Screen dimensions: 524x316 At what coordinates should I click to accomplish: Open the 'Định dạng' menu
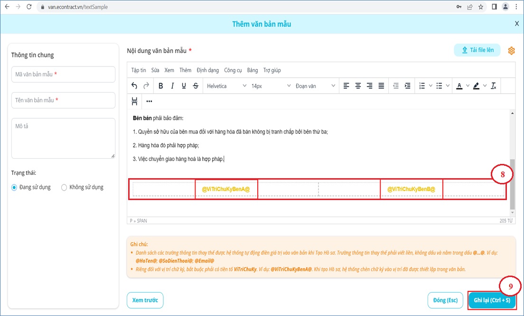pos(207,70)
